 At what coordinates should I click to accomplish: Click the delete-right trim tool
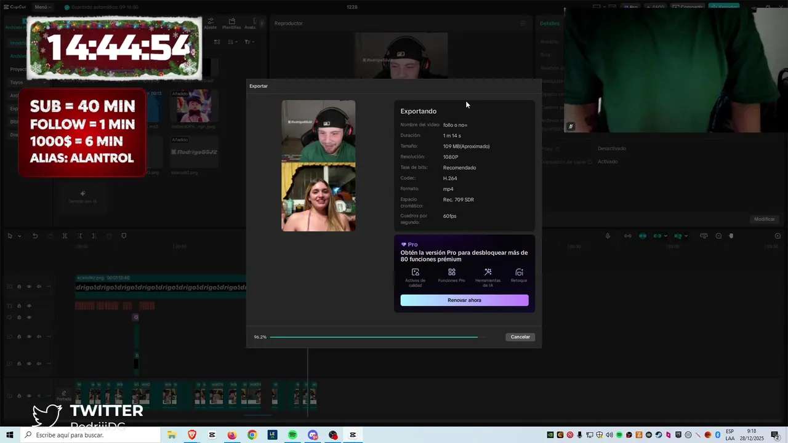94,236
